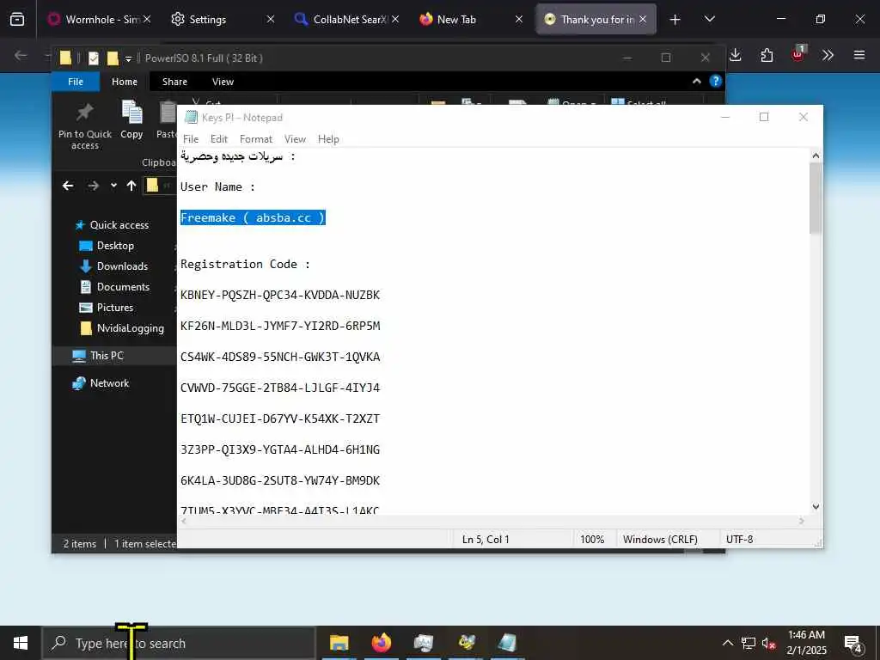Open Firefox from the taskbar
The height and width of the screenshot is (660, 880).
[x=382, y=643]
